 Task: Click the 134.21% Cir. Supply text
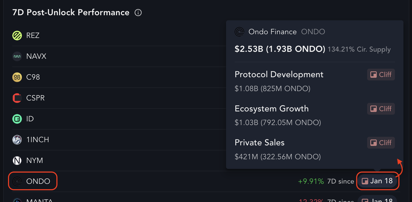(359, 49)
